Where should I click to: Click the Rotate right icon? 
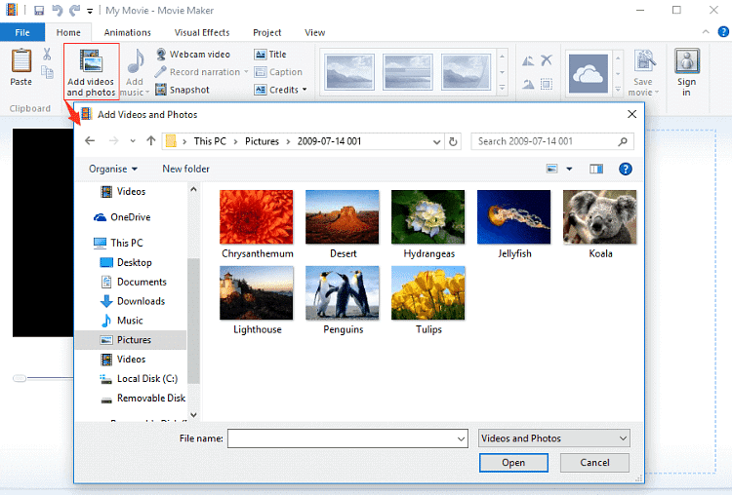(528, 84)
